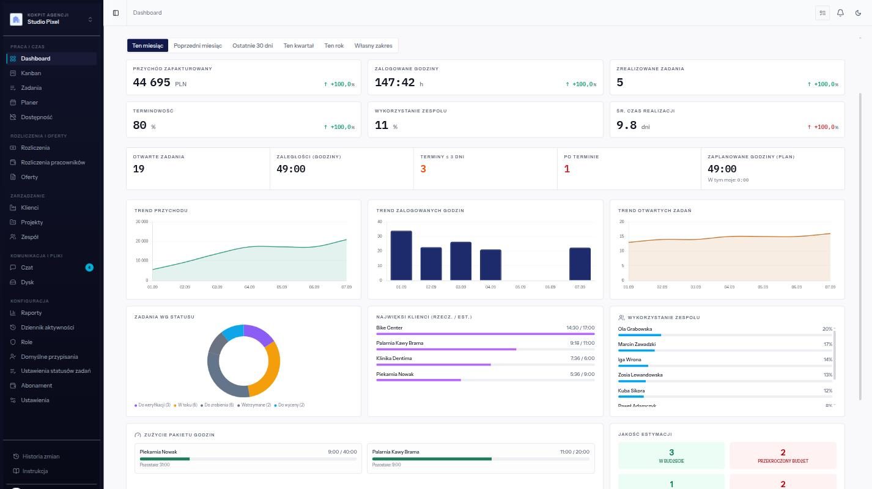Open Dziennik aktywności
The image size is (872, 489).
[51, 328]
